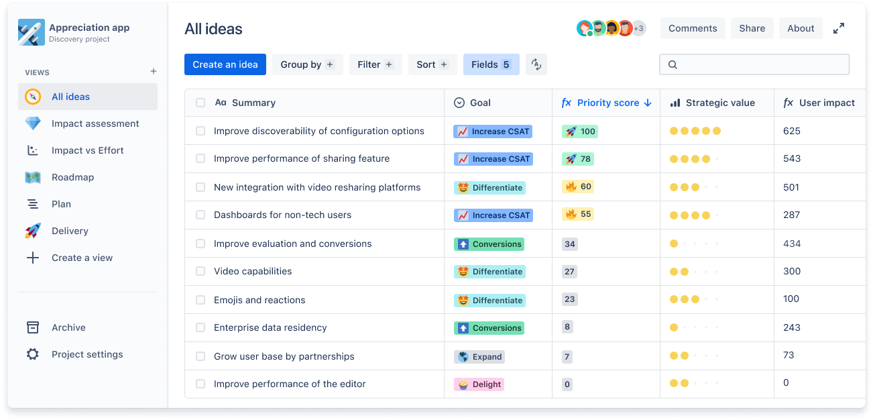Viewport: 873px width, 420px height.
Task: Click the plus icon next to Views
Action: tap(154, 72)
